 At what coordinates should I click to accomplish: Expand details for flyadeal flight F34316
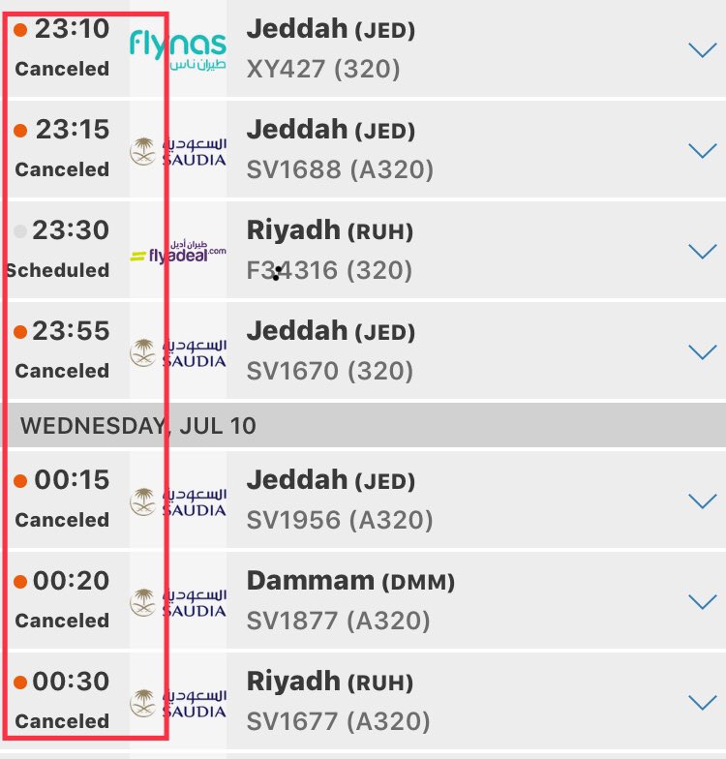point(703,252)
